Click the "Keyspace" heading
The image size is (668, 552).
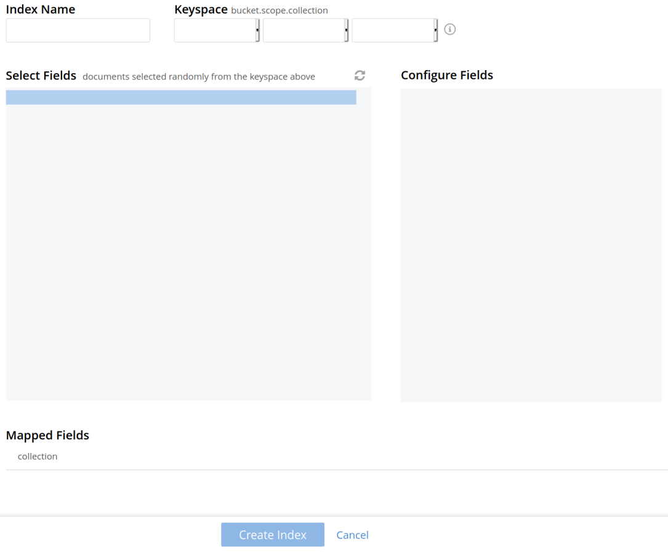click(x=201, y=10)
